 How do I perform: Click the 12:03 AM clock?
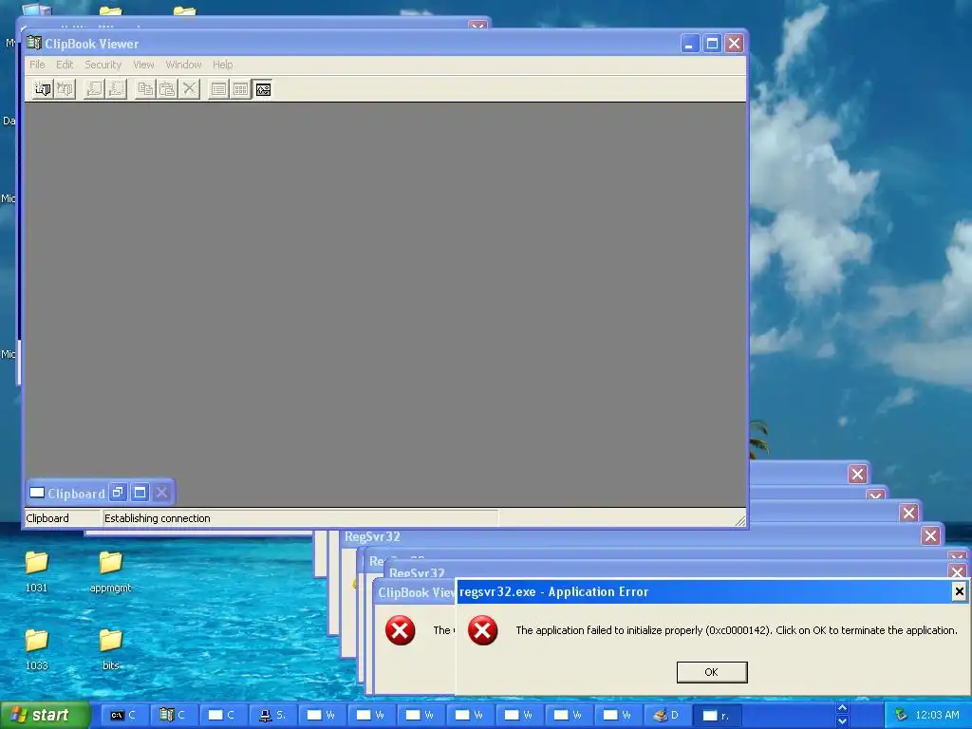(937, 716)
